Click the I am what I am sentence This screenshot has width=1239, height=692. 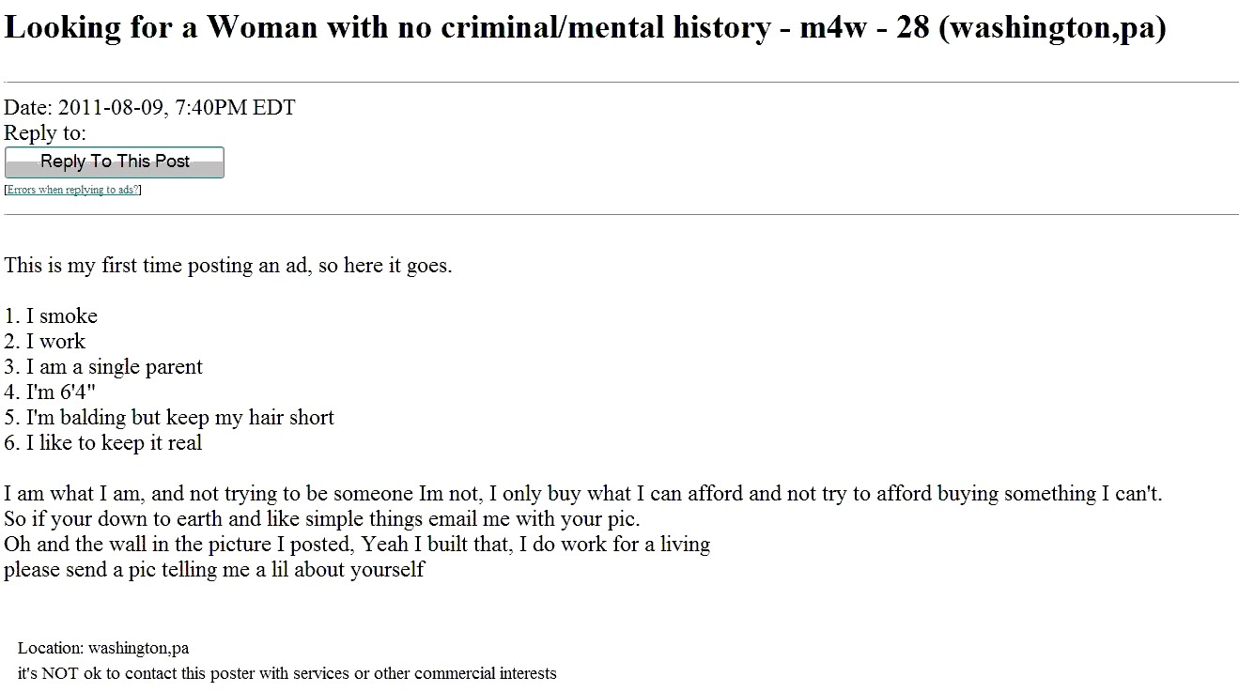coord(583,494)
